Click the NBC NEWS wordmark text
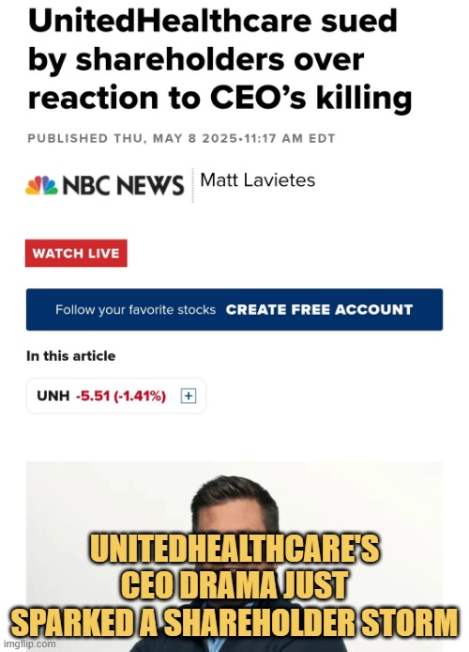The height and width of the screenshot is (652, 469). pyautogui.click(x=123, y=185)
